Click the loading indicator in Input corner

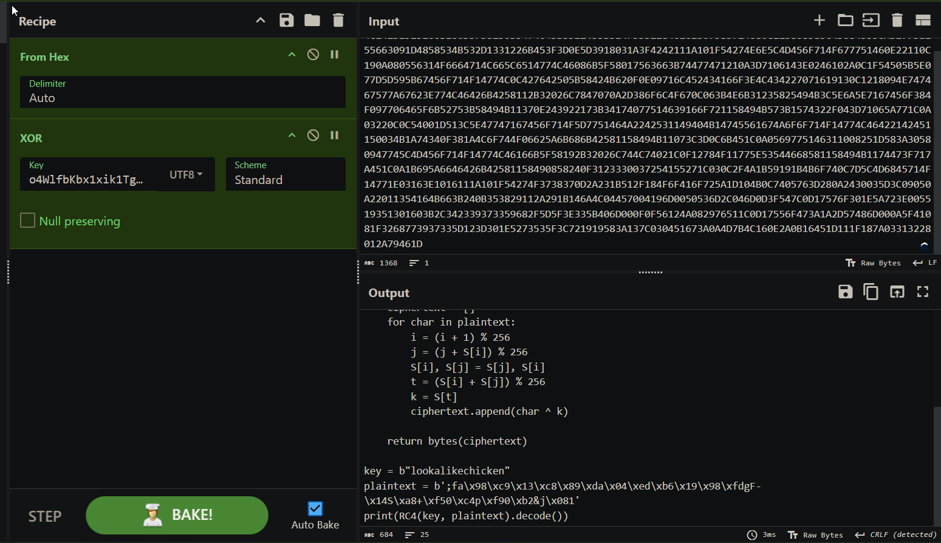(x=924, y=245)
